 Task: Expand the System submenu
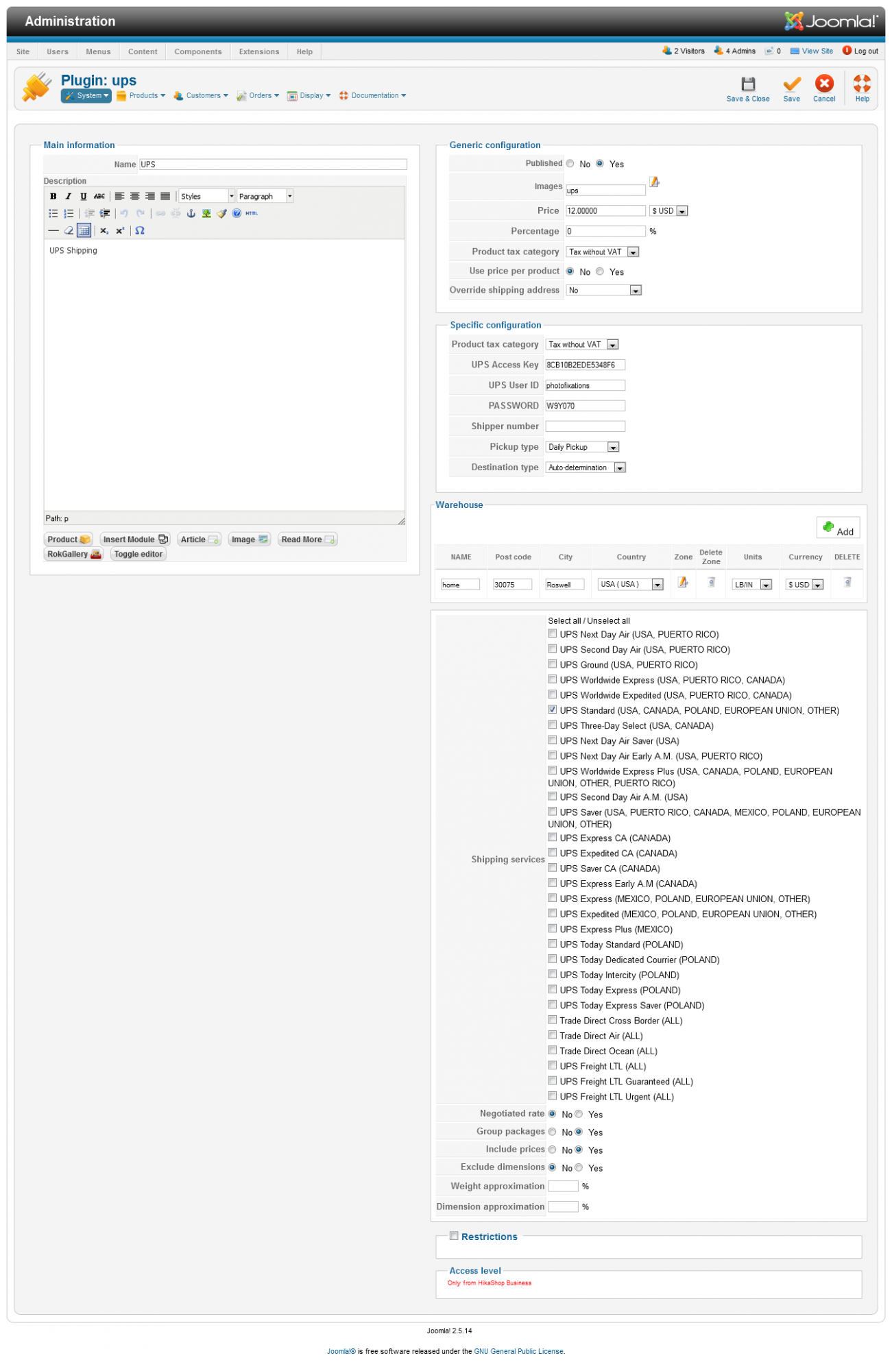(86, 96)
